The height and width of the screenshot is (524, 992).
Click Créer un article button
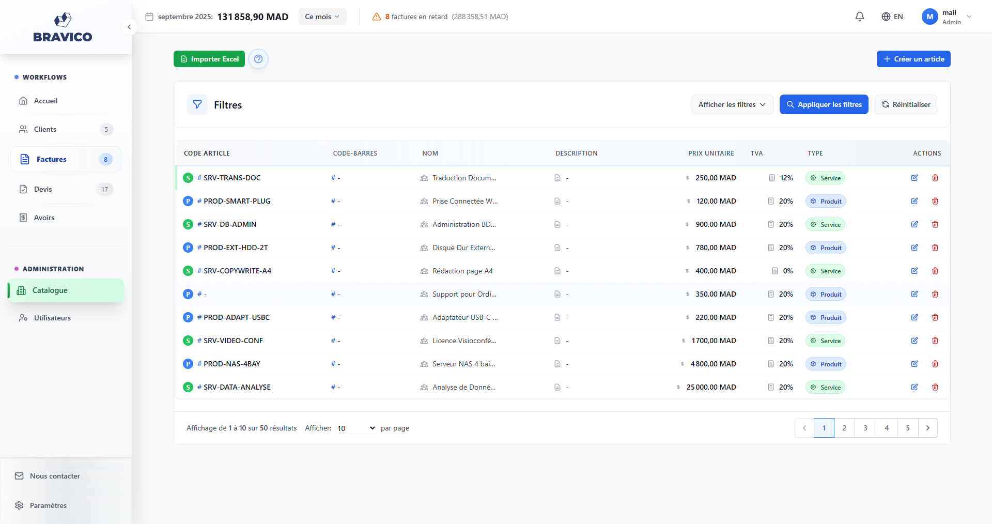click(x=913, y=59)
